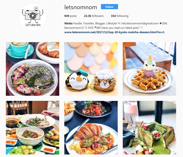Open the unicorn ice cream waffle photo
The width and height of the screenshot is (183, 157).
[x=149, y=69]
